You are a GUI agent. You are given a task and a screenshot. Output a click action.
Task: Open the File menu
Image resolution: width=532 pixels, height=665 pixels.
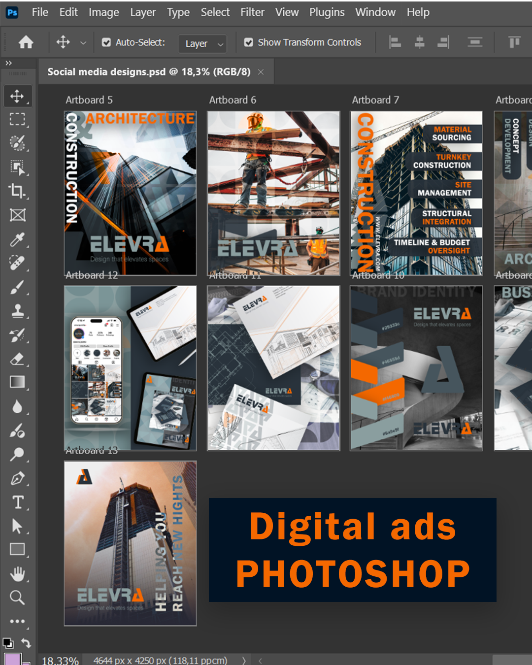click(x=40, y=12)
